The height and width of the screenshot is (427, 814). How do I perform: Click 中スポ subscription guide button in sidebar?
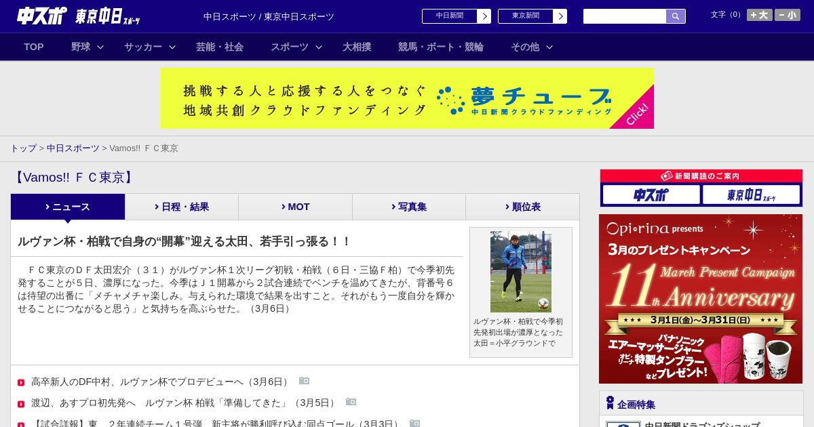tap(651, 195)
